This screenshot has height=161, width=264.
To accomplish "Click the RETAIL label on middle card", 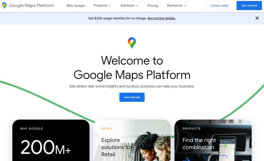I will coord(107,128).
